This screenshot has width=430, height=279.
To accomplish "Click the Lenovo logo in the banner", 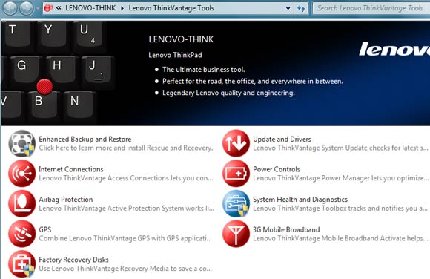I will coord(394,50).
